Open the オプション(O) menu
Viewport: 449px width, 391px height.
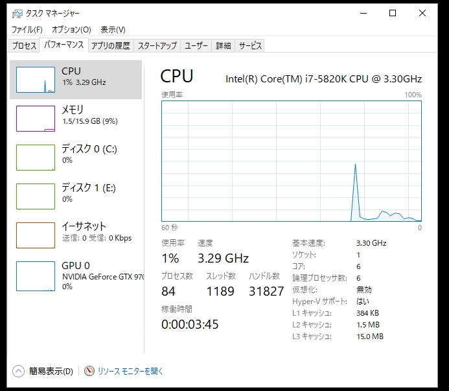pyautogui.click(x=71, y=30)
